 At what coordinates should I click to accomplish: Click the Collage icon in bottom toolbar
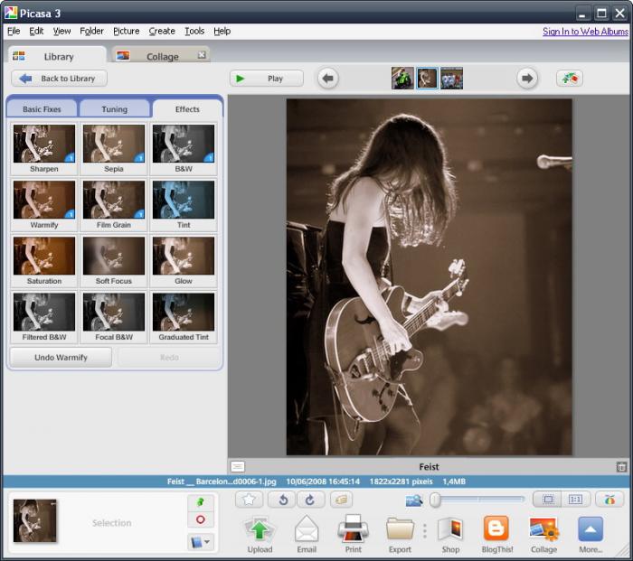(x=543, y=528)
